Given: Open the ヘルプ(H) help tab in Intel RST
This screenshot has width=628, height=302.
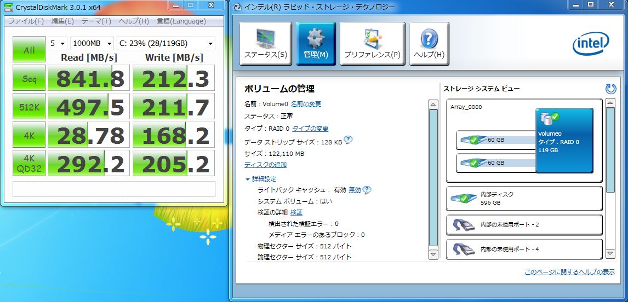Looking at the screenshot, I should click(x=429, y=44).
